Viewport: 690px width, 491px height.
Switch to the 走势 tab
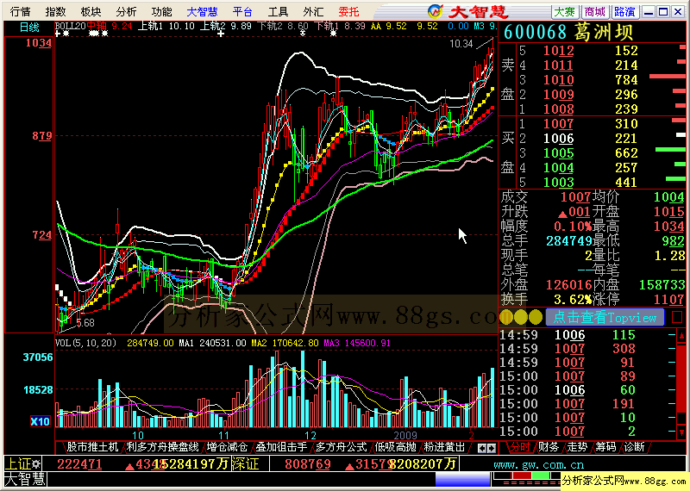coord(577,447)
